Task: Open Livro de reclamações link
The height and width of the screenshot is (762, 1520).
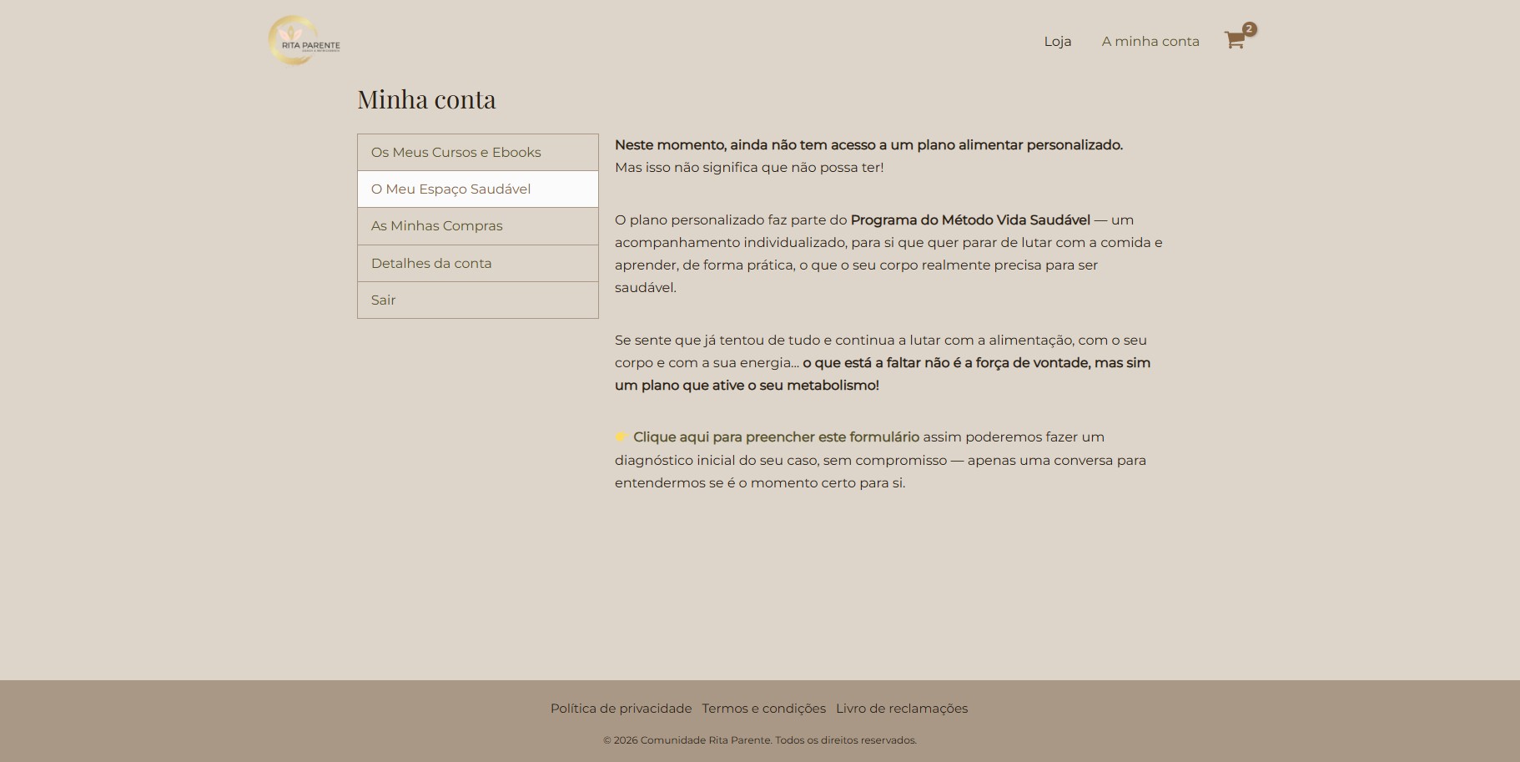Action: pos(901,708)
